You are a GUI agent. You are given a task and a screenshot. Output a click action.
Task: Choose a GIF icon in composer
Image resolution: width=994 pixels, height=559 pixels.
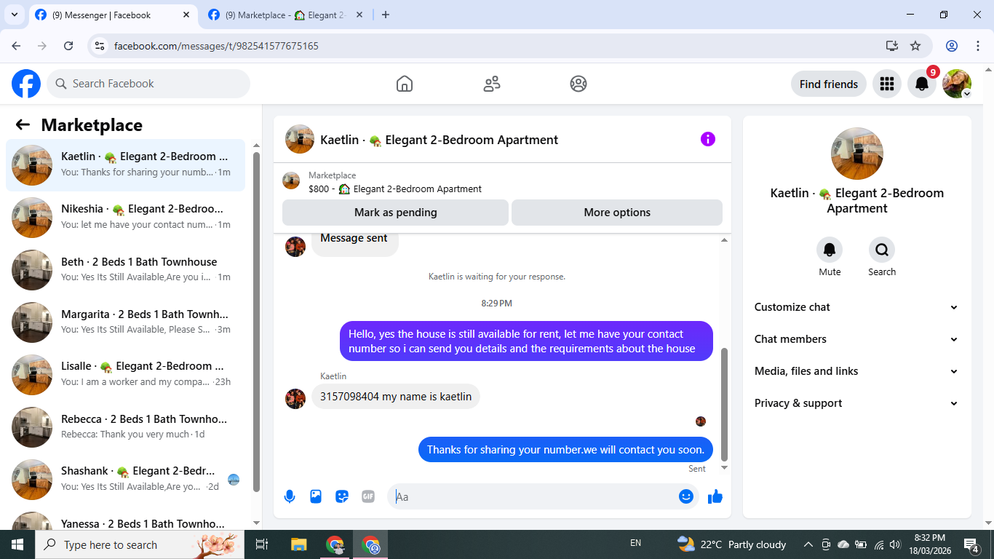click(368, 496)
